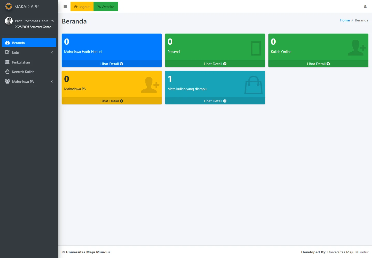Click the Kontrak Kuliah hand icon
The image size is (372, 258).
pyautogui.click(x=7, y=72)
